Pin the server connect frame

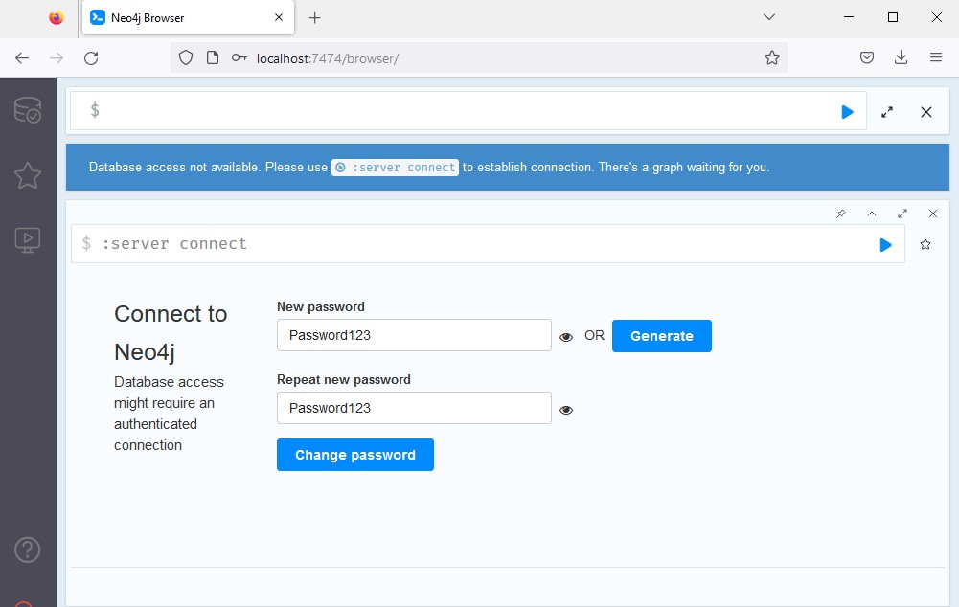(841, 214)
